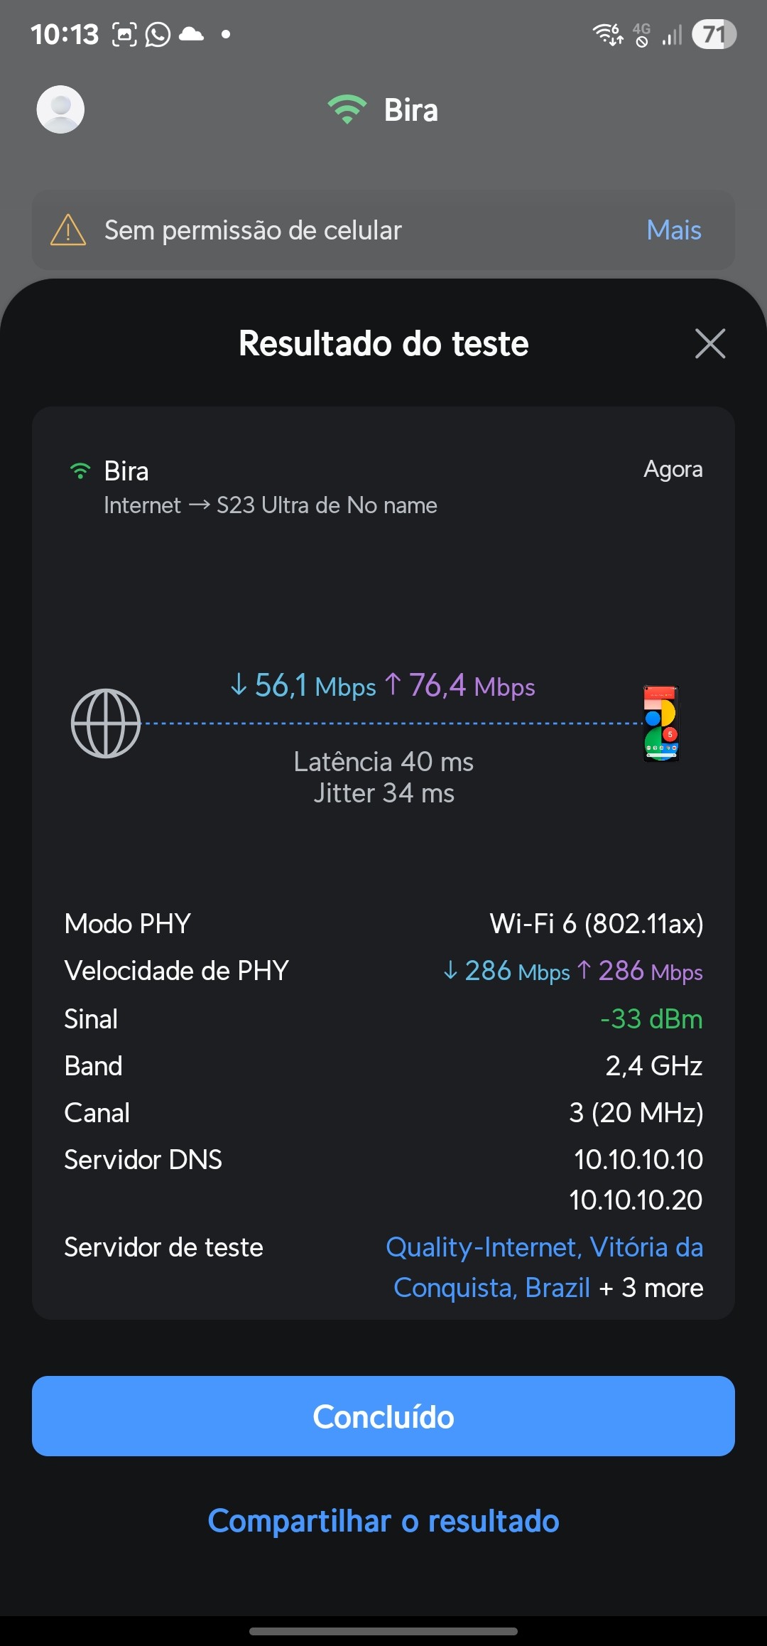Screen dimensions: 767x1646
Task: Expand the '+ 3 more' servers
Action: [x=651, y=1288]
